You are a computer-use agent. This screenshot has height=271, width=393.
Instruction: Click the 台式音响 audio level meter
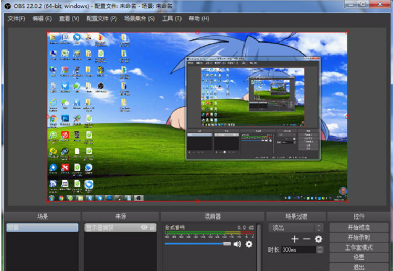[209, 233]
